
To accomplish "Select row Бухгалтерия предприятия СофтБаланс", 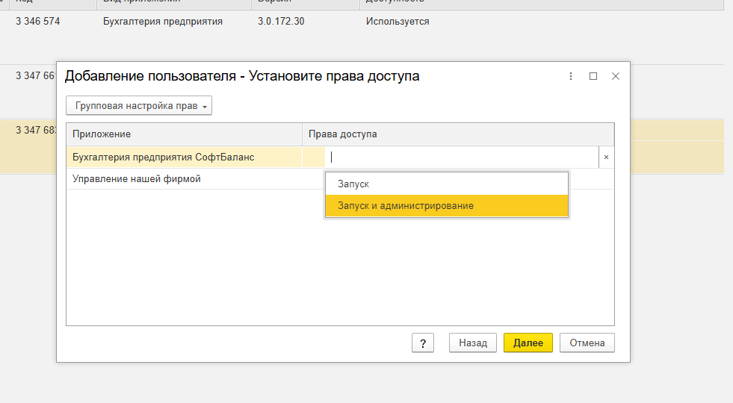I will [x=185, y=157].
